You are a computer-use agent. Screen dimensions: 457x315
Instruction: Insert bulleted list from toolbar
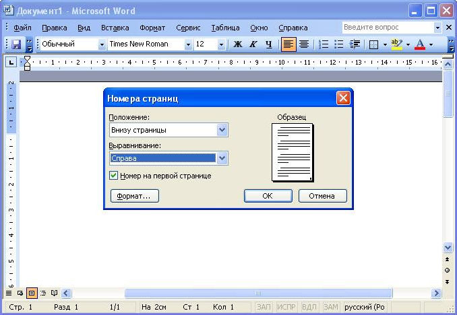[339, 44]
